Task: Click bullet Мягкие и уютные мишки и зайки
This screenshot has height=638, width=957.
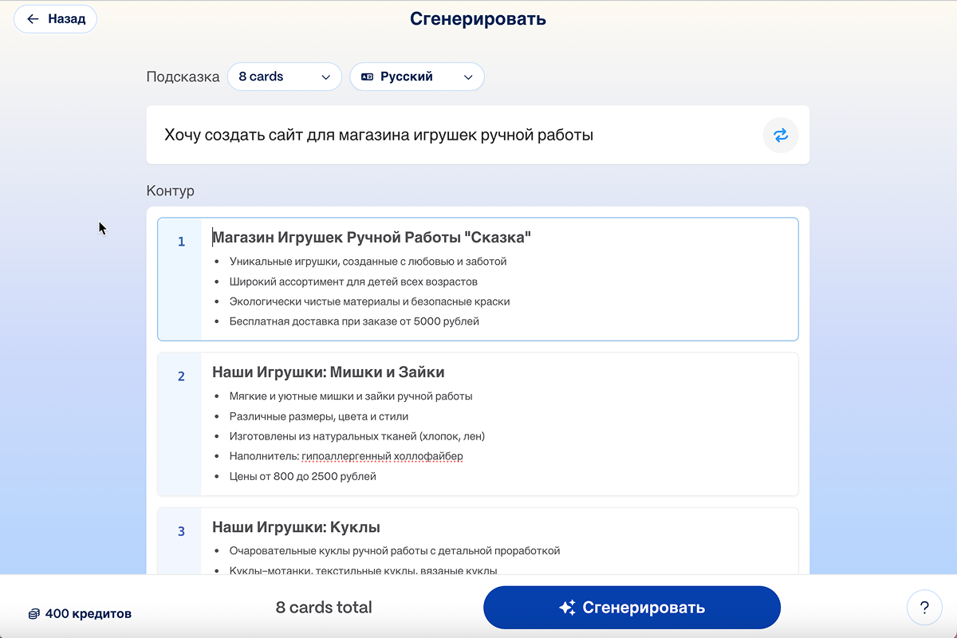Action: [x=351, y=396]
